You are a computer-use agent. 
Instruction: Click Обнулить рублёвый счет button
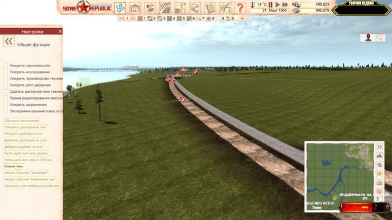click(23, 134)
